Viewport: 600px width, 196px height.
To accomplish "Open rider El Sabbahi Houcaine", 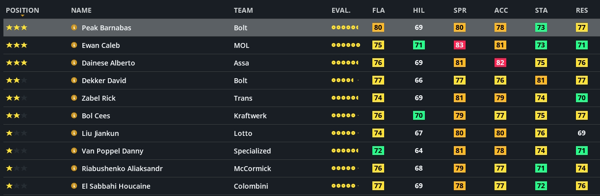I will point(116,186).
